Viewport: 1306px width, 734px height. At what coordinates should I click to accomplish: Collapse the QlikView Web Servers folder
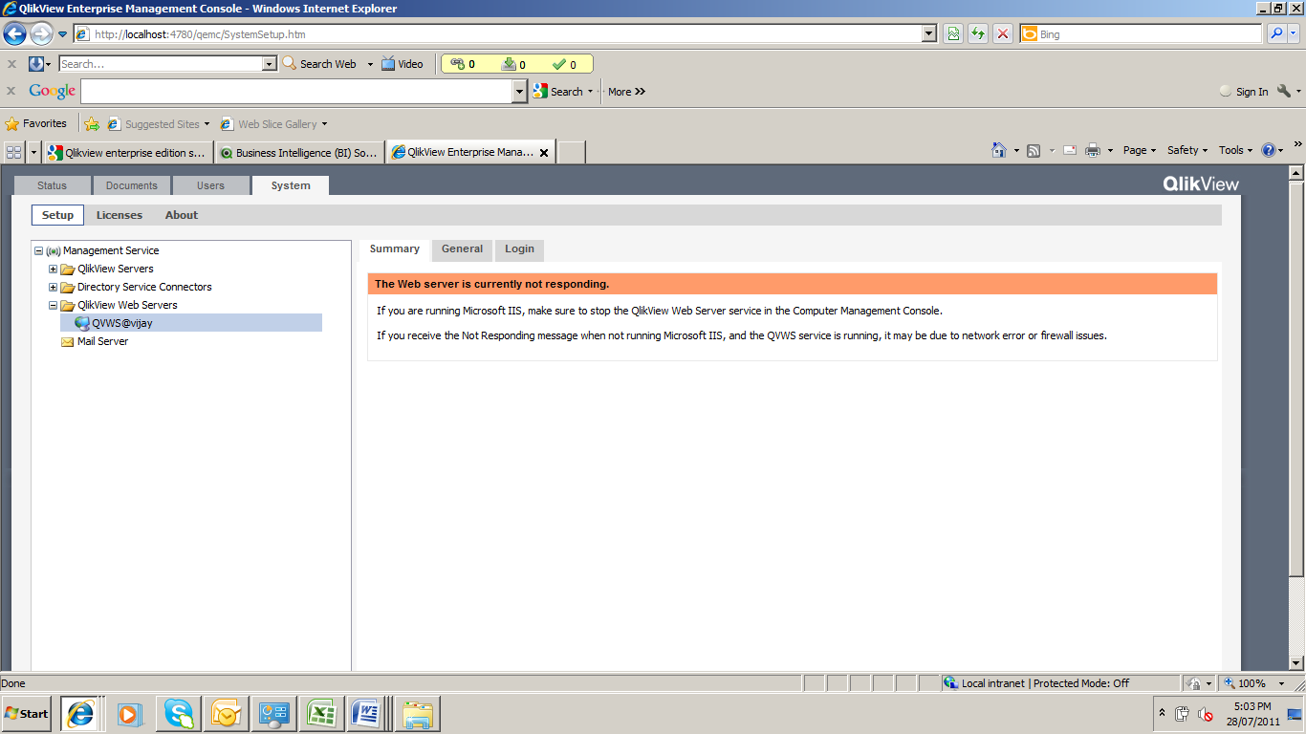pos(54,306)
